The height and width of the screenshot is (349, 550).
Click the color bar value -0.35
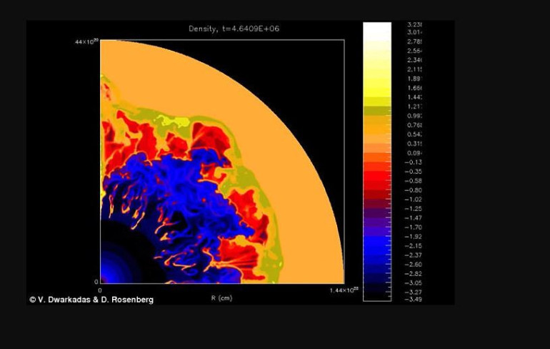(413, 172)
